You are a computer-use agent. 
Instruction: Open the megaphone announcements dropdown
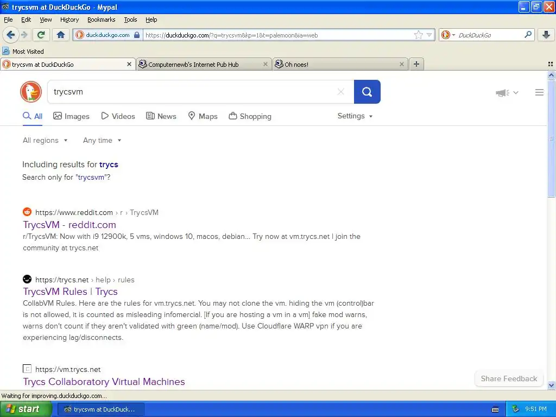click(x=507, y=93)
